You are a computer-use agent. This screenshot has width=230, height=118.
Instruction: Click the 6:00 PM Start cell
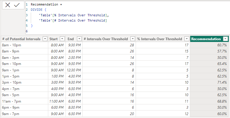click(57, 108)
